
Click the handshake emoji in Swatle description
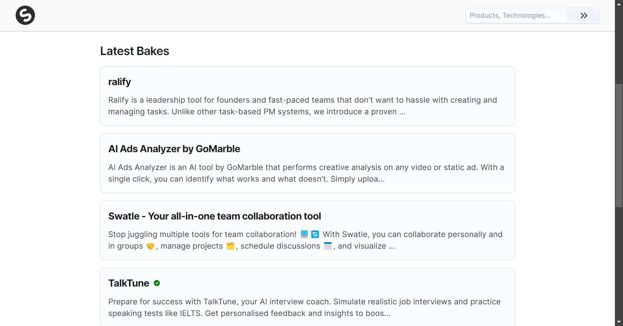tap(150, 246)
